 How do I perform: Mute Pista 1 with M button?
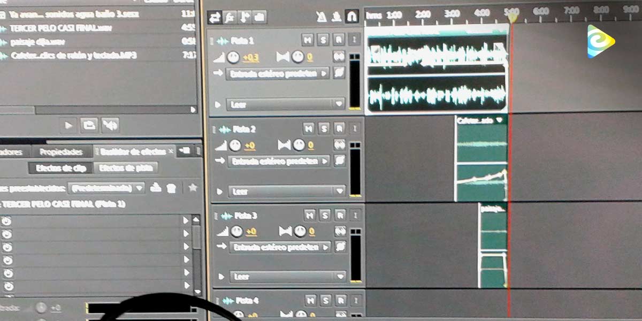(x=308, y=40)
